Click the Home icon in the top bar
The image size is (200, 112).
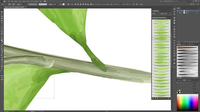click(5, 1)
